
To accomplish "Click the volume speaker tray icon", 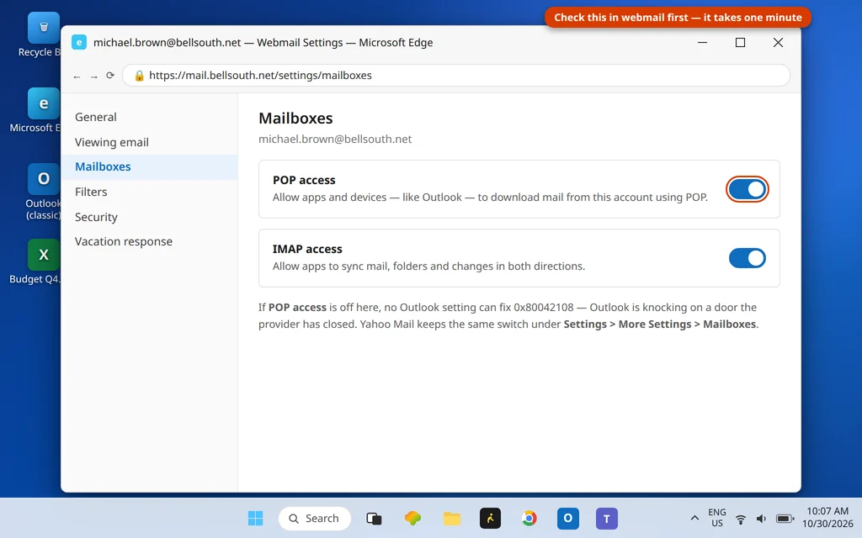I will coord(761,519).
